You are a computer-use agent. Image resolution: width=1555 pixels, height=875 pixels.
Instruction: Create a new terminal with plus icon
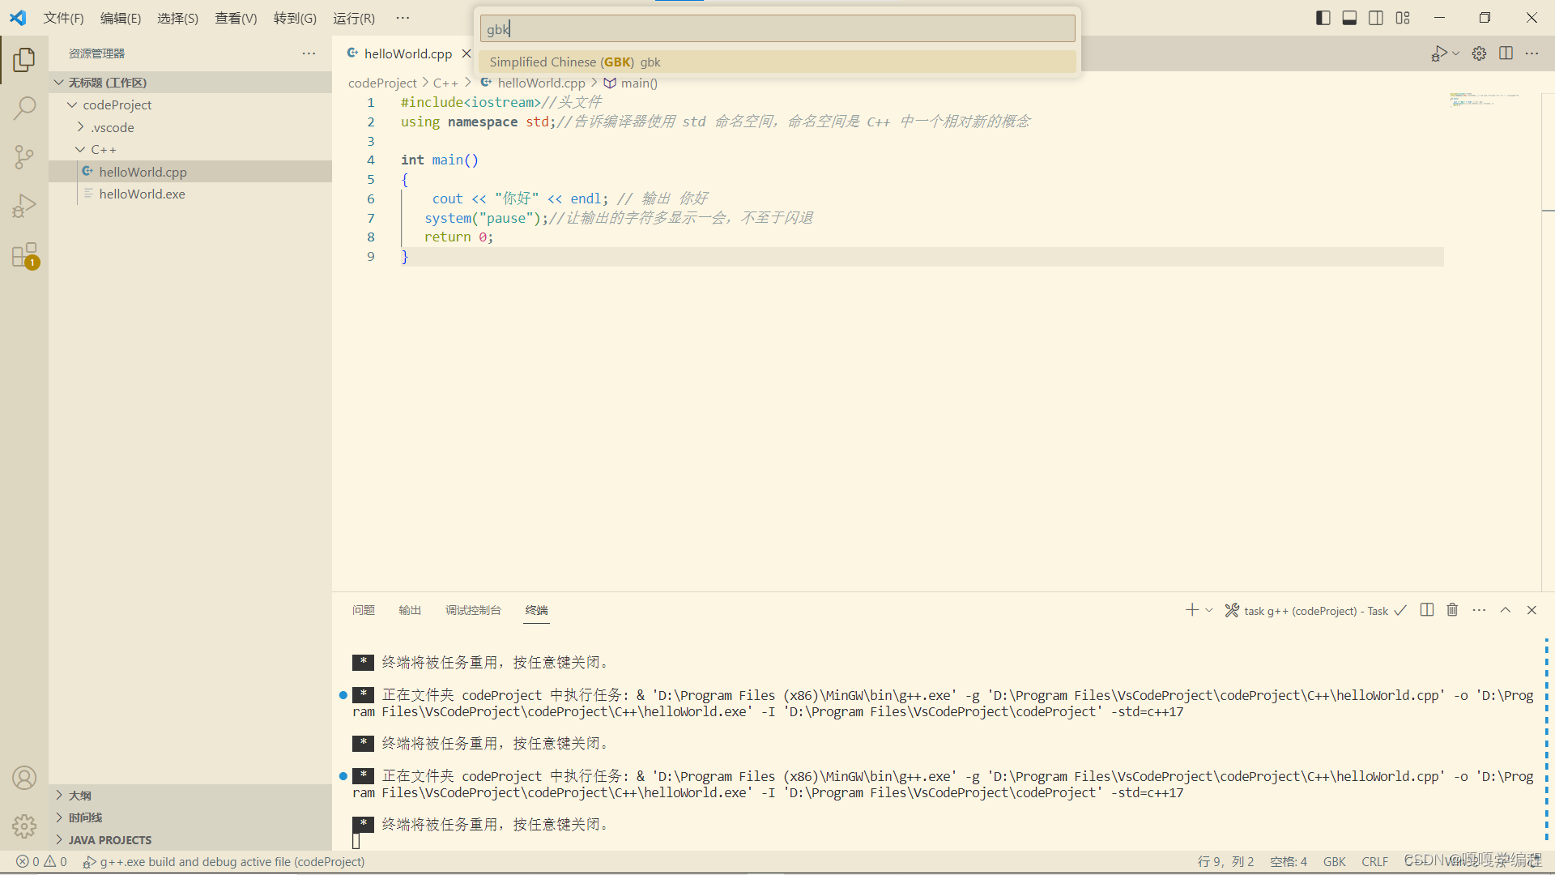[1192, 610]
